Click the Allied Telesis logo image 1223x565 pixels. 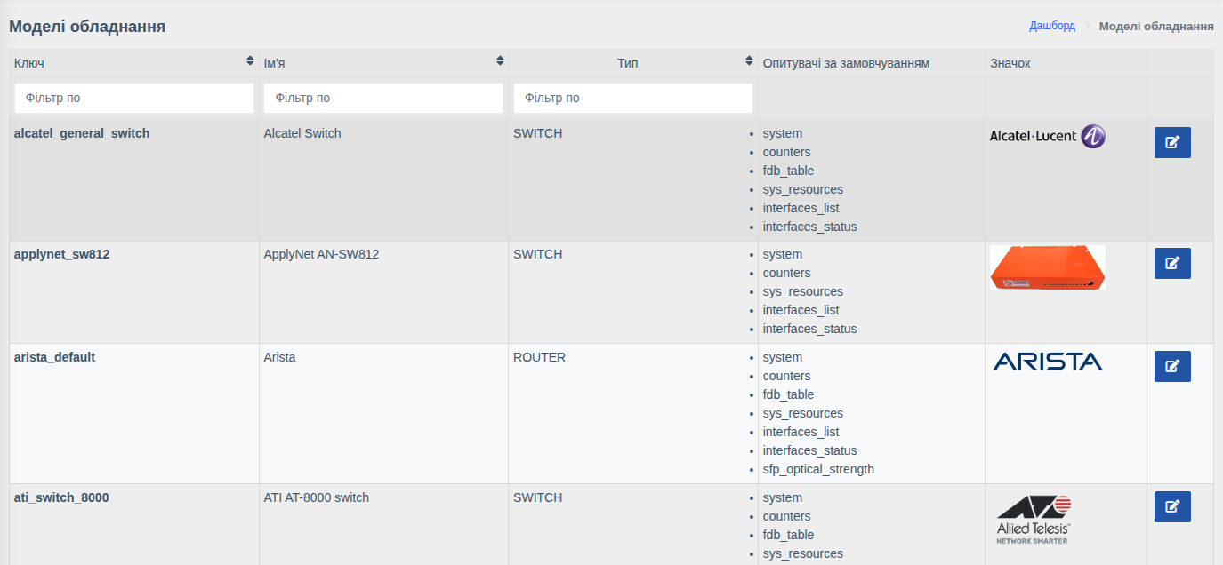pyautogui.click(x=1034, y=520)
